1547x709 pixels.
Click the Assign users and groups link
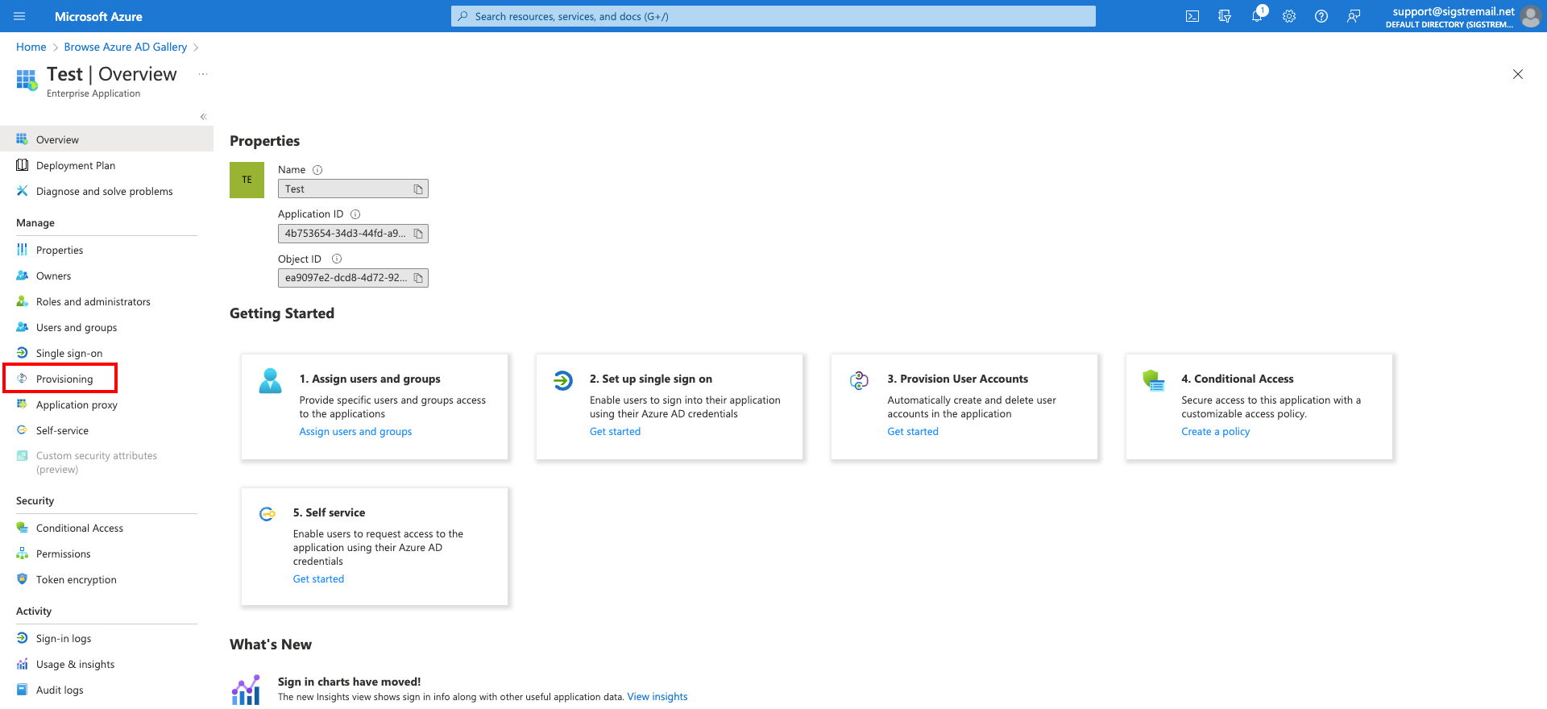coord(355,432)
